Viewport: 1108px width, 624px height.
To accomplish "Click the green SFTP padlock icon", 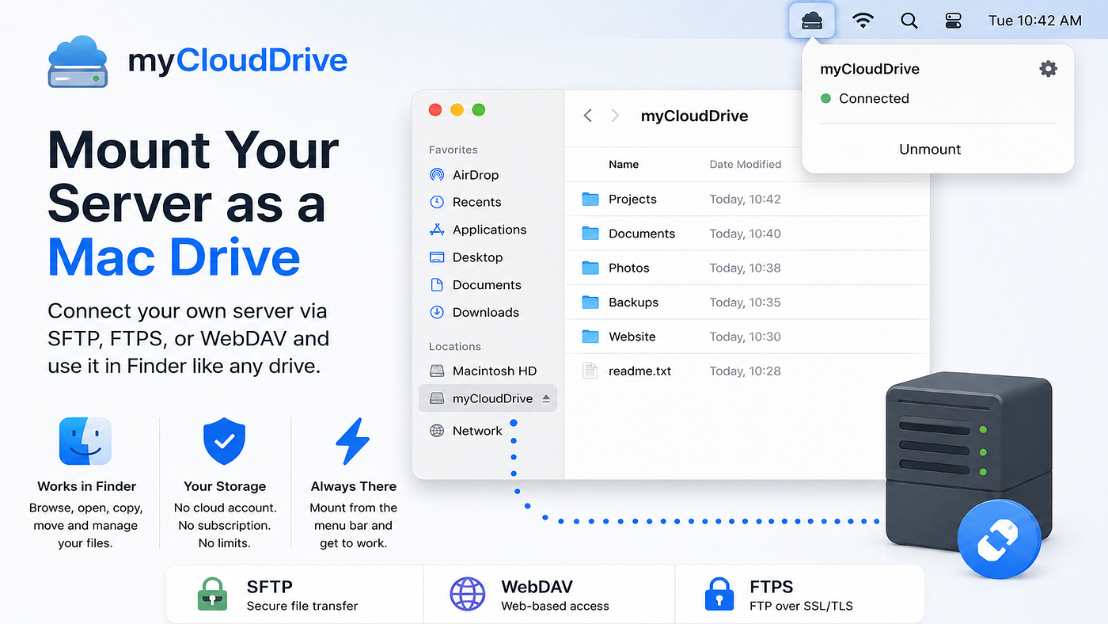I will click(x=212, y=595).
